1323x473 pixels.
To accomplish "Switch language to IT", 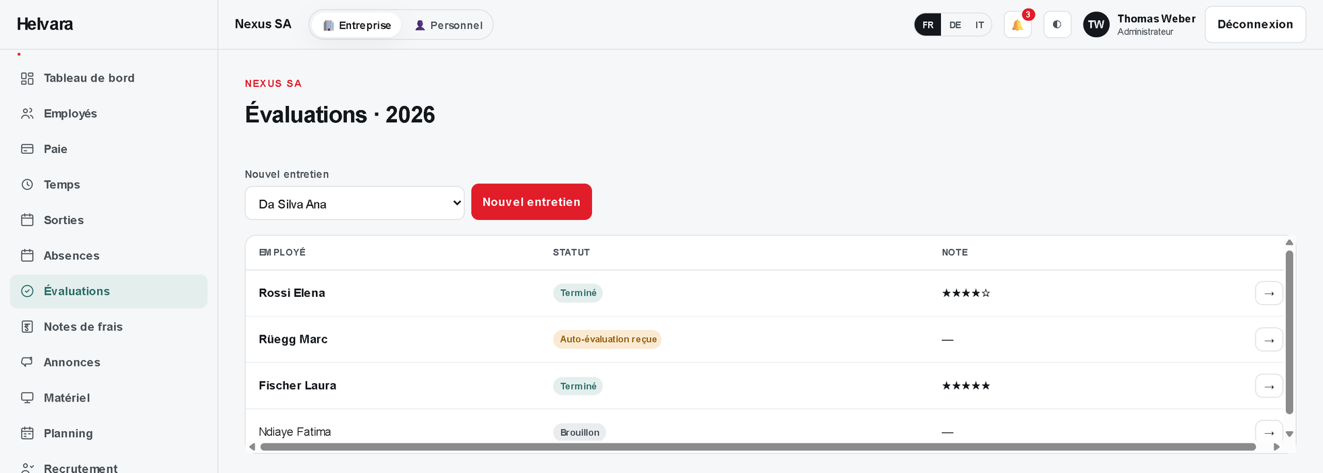I will 979,25.
